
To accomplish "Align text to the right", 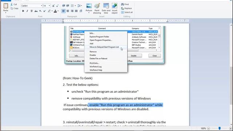I will pos(72,11).
